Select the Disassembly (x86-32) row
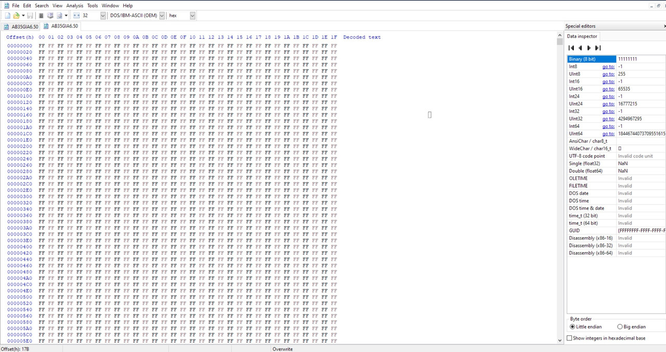Image resolution: width=666 pixels, height=352 pixels. [616, 245]
